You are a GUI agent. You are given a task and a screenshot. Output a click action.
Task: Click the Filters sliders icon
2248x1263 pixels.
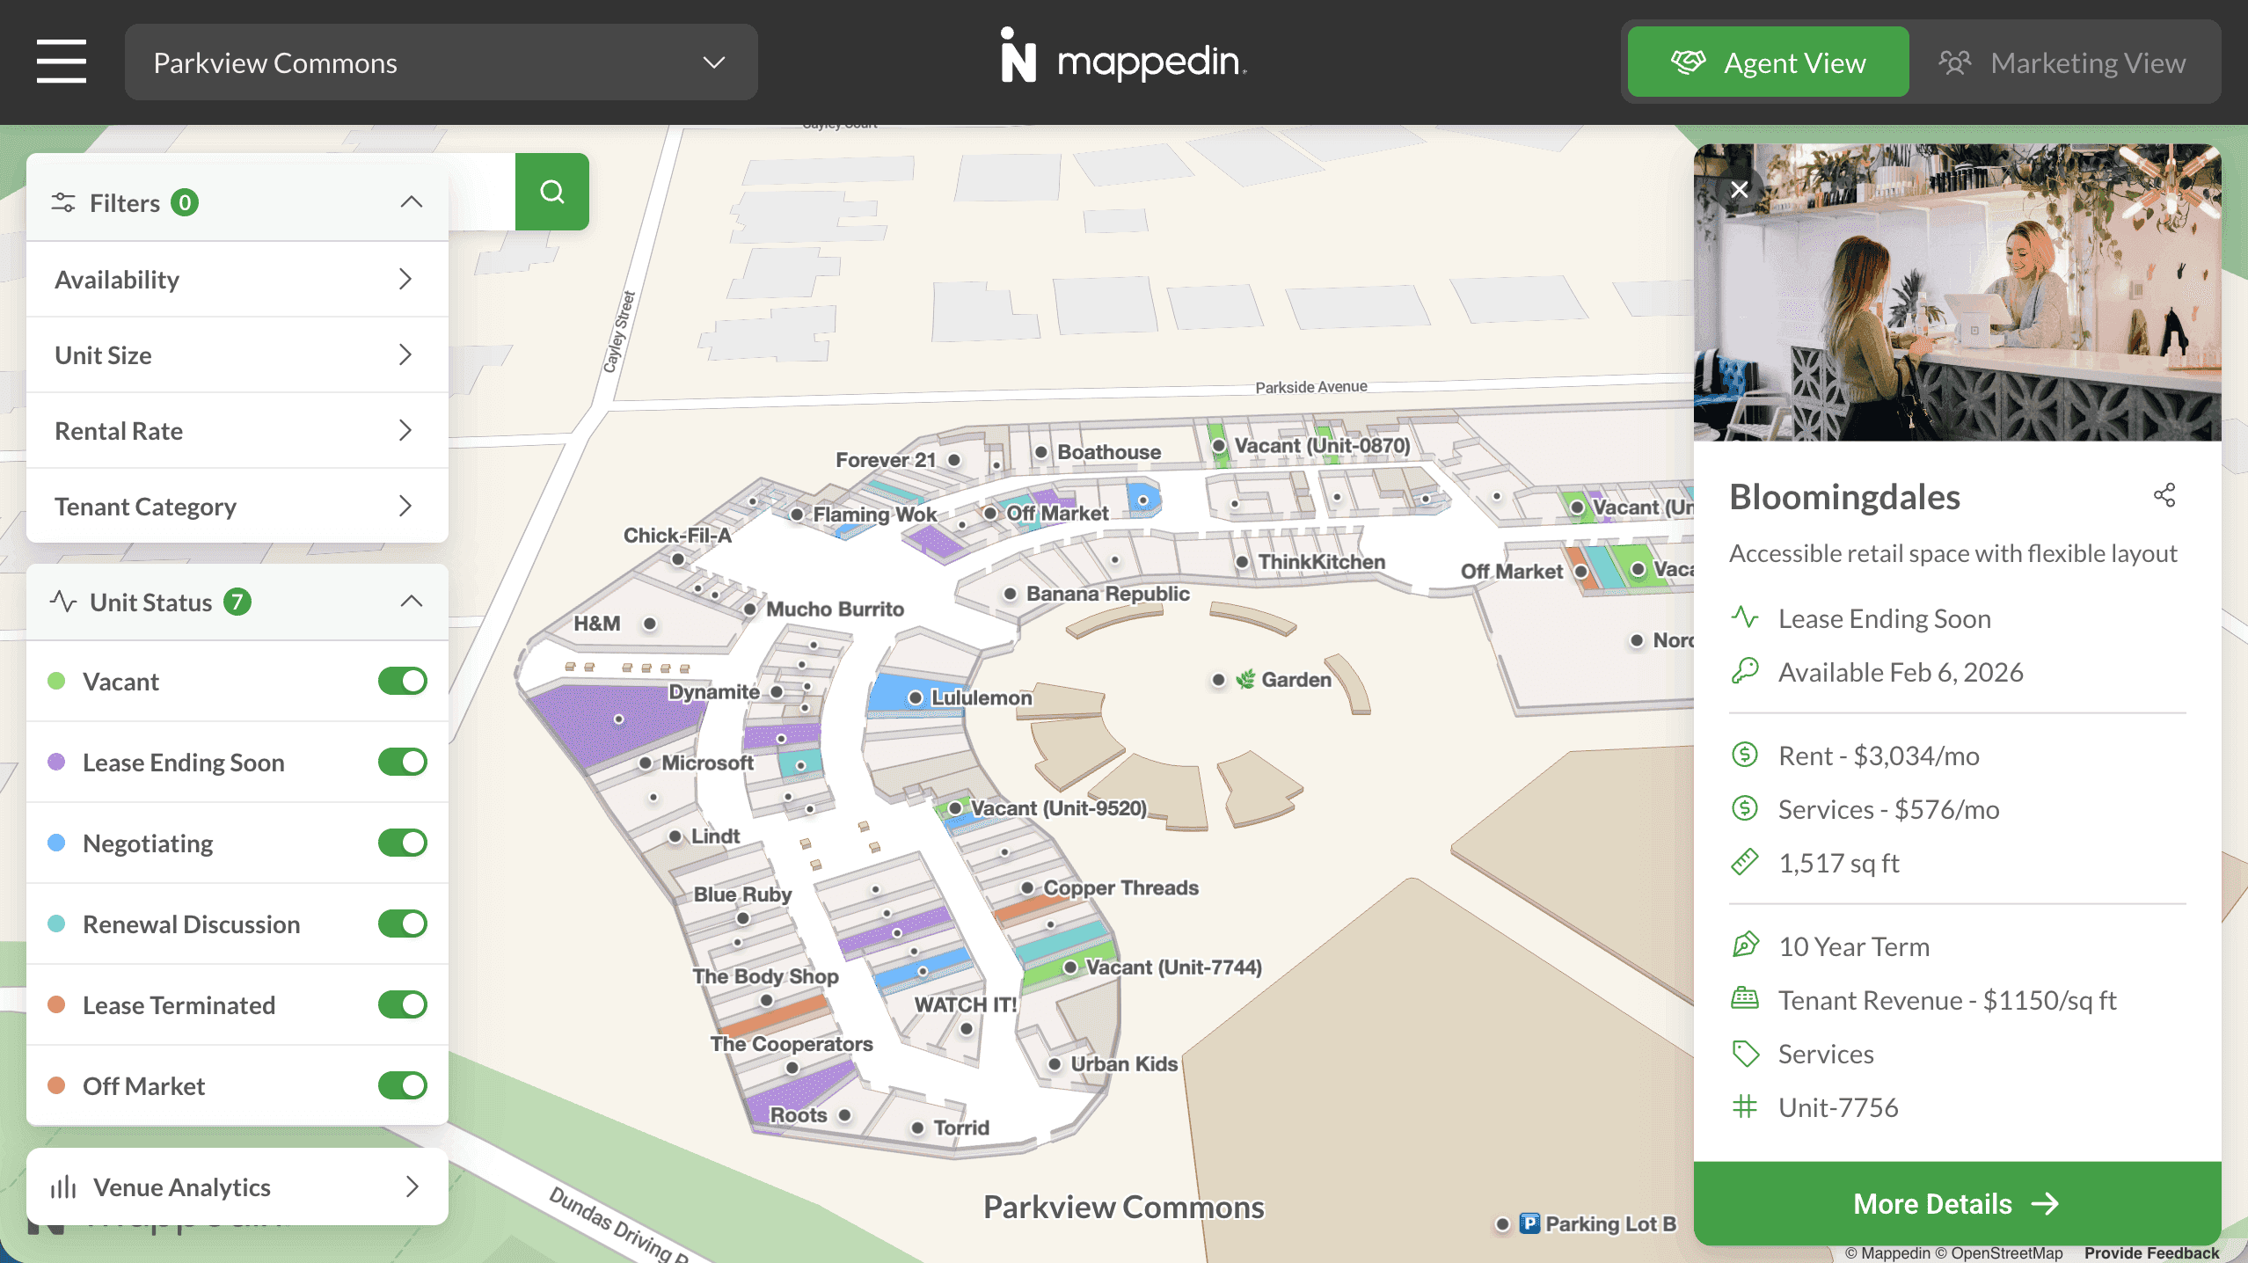point(63,202)
